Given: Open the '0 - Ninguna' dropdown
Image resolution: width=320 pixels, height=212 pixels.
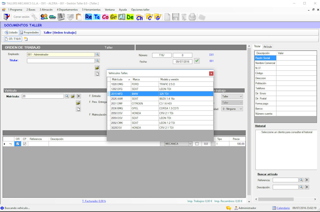Looking at the screenshot, I should click(x=232, y=109).
